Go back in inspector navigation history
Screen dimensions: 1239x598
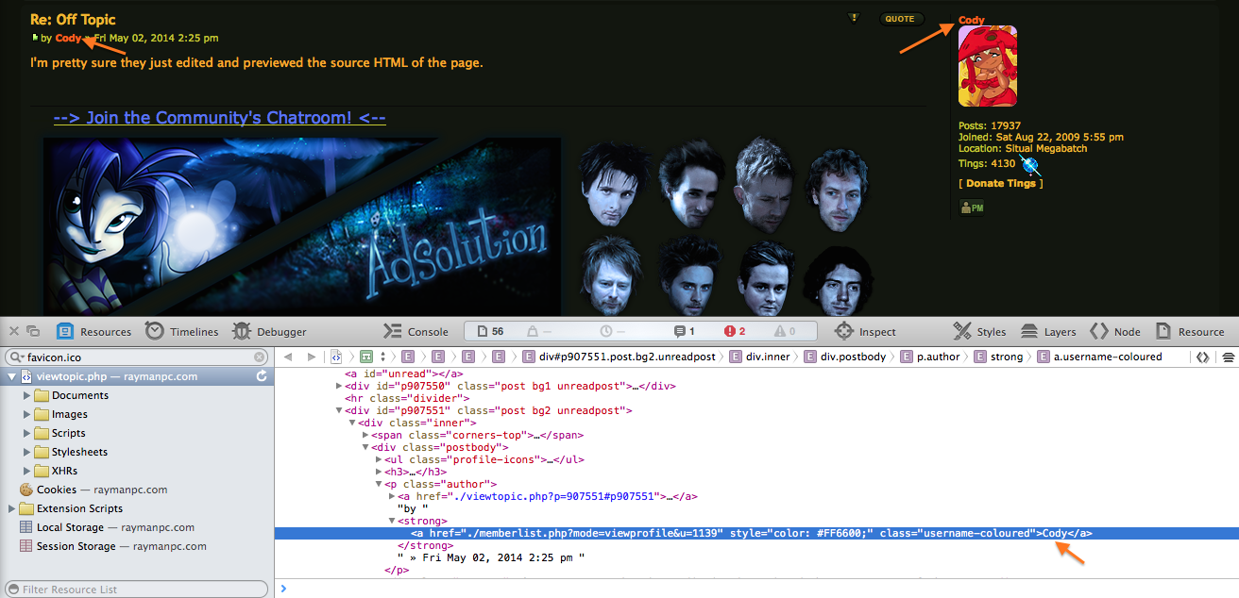pyautogui.click(x=288, y=357)
